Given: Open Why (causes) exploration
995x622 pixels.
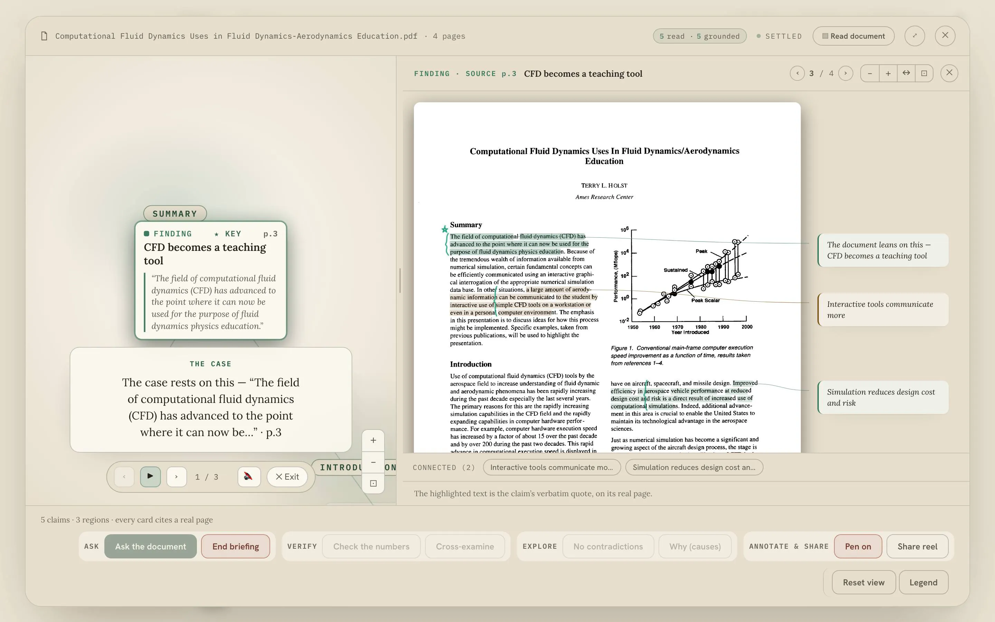Looking at the screenshot, I should pos(695,546).
